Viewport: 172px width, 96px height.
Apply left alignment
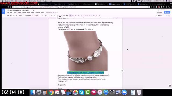tap(70, 16)
